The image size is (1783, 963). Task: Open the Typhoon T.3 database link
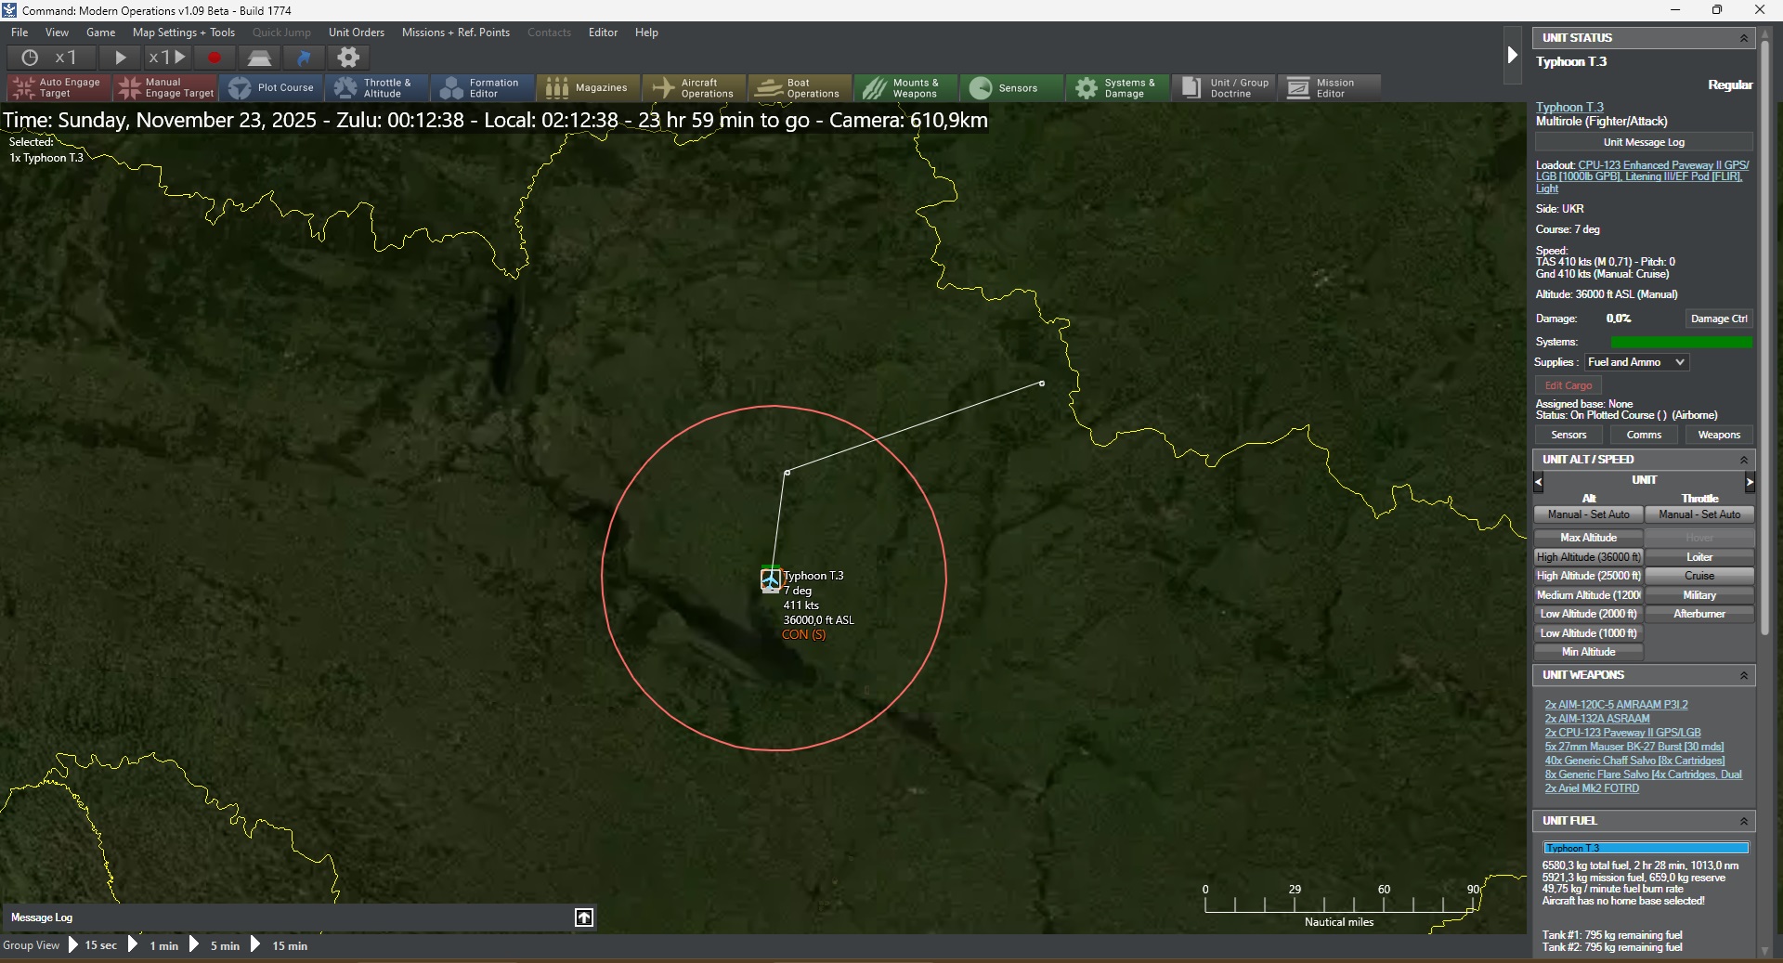(1569, 108)
